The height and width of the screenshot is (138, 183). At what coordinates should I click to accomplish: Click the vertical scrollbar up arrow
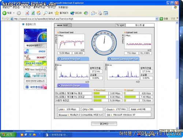tap(177, 23)
